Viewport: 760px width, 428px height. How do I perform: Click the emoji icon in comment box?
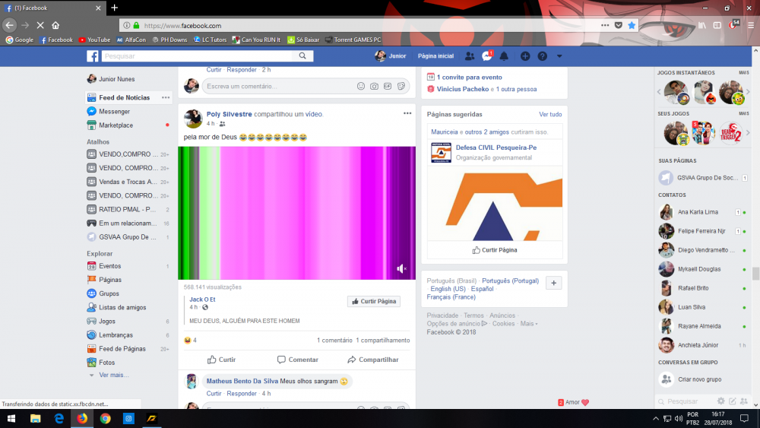pyautogui.click(x=361, y=87)
